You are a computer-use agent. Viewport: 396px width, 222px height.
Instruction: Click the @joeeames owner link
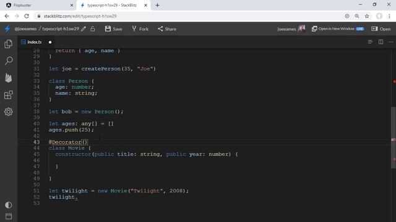point(25,29)
